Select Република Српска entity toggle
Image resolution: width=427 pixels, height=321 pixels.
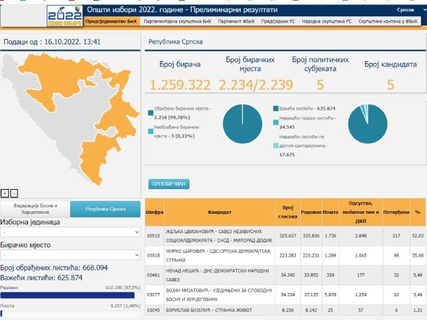pyautogui.click(x=105, y=209)
